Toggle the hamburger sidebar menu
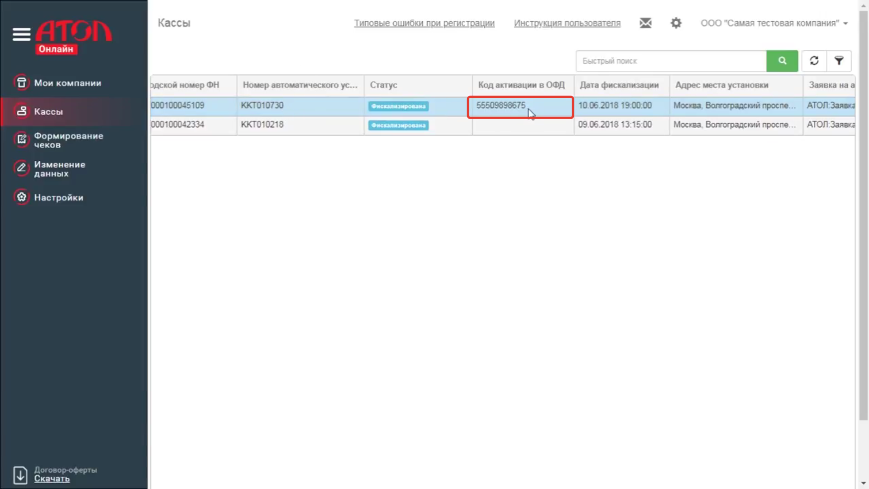The image size is (869, 489). click(21, 34)
